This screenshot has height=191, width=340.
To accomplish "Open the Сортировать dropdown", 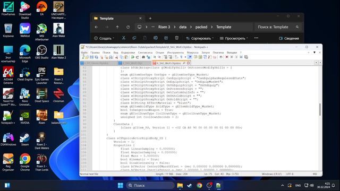I will pyautogui.click(x=200, y=38).
